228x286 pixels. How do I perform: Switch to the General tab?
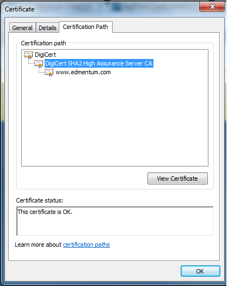(22, 28)
